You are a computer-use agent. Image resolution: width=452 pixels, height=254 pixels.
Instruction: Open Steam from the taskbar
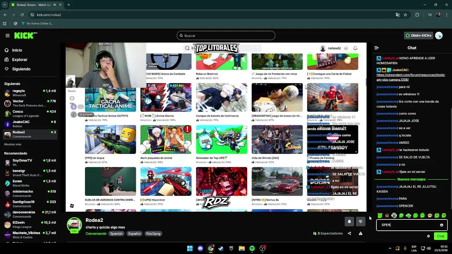click(221, 248)
